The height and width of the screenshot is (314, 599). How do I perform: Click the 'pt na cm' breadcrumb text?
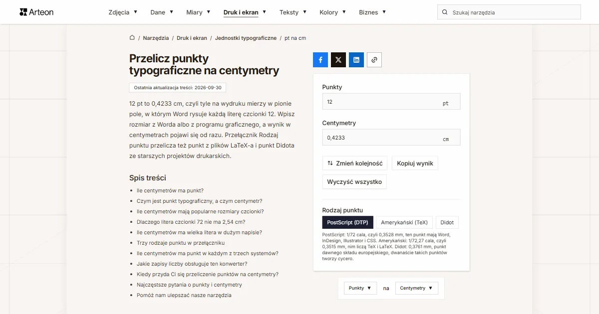[295, 38]
